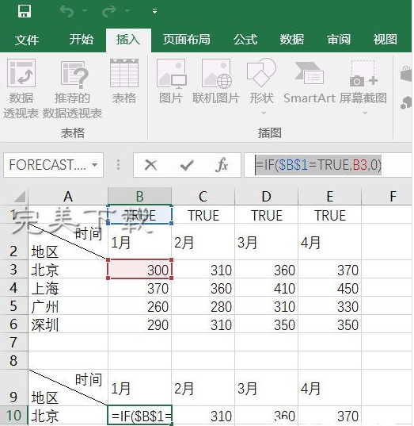Confirm formula with the checkmark button
Screen dimensions: 414x426
(187, 165)
